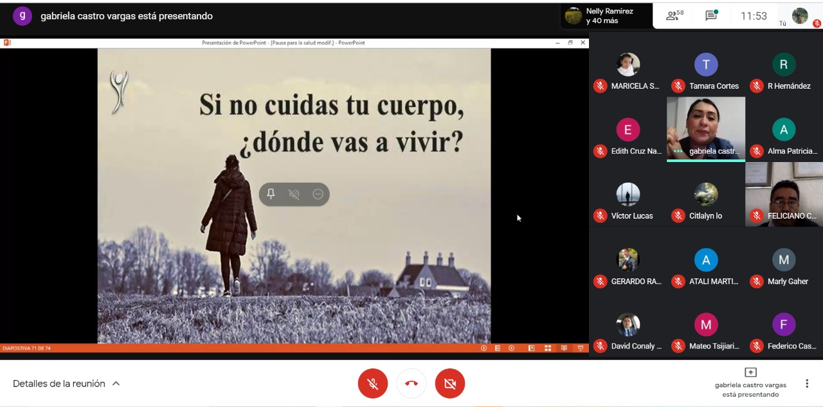Turn on your camera
The width and height of the screenshot is (823, 407).
tap(449, 384)
